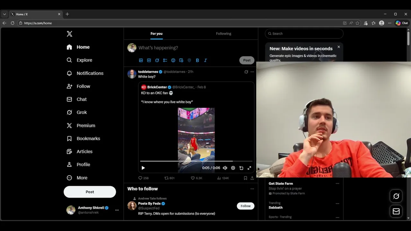
Task: Open Notifications from the sidebar
Action: click(x=85, y=73)
